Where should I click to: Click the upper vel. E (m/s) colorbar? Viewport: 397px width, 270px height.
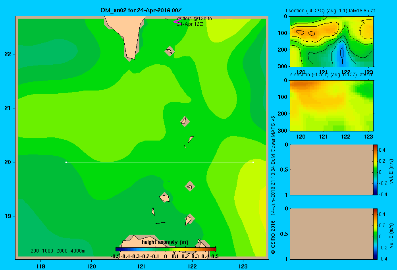tap(375, 170)
